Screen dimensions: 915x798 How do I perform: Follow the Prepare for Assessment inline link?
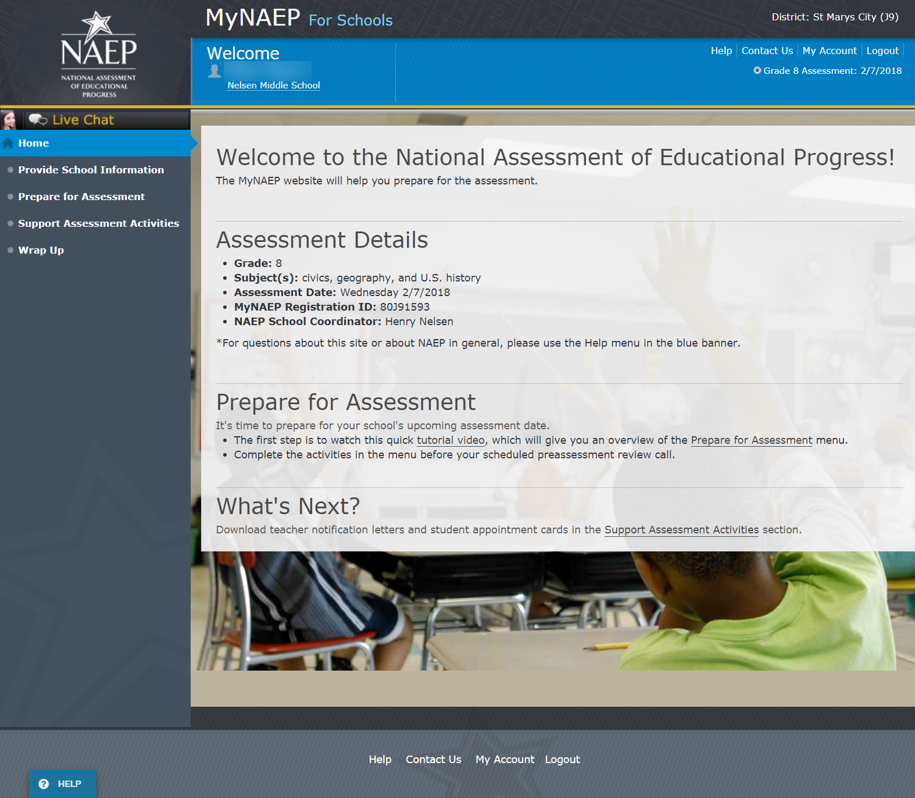[x=751, y=440]
